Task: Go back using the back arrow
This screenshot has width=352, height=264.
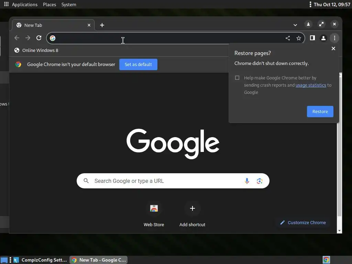Action: pos(17,38)
